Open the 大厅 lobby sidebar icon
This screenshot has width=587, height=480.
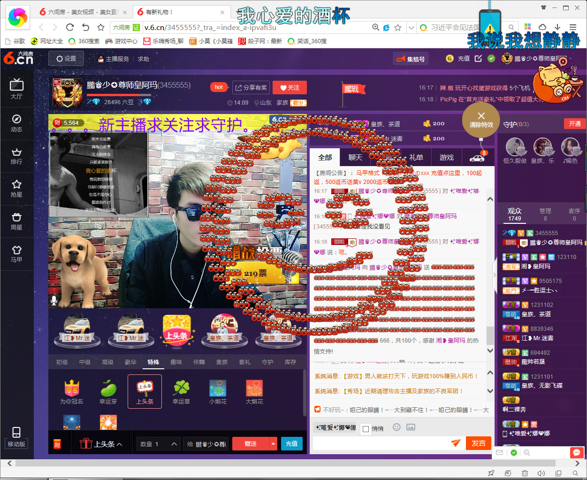pos(16,89)
